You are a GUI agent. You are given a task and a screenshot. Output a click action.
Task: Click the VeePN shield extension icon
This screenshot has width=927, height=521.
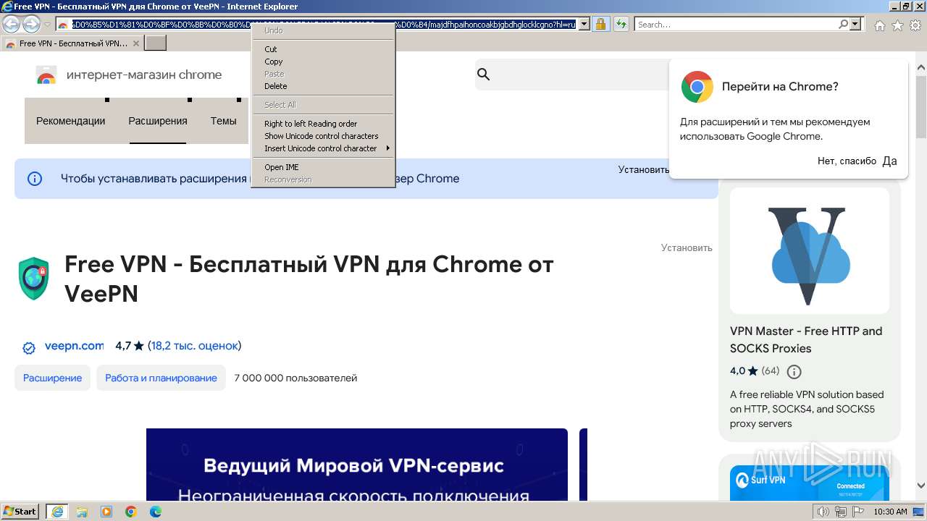33,279
